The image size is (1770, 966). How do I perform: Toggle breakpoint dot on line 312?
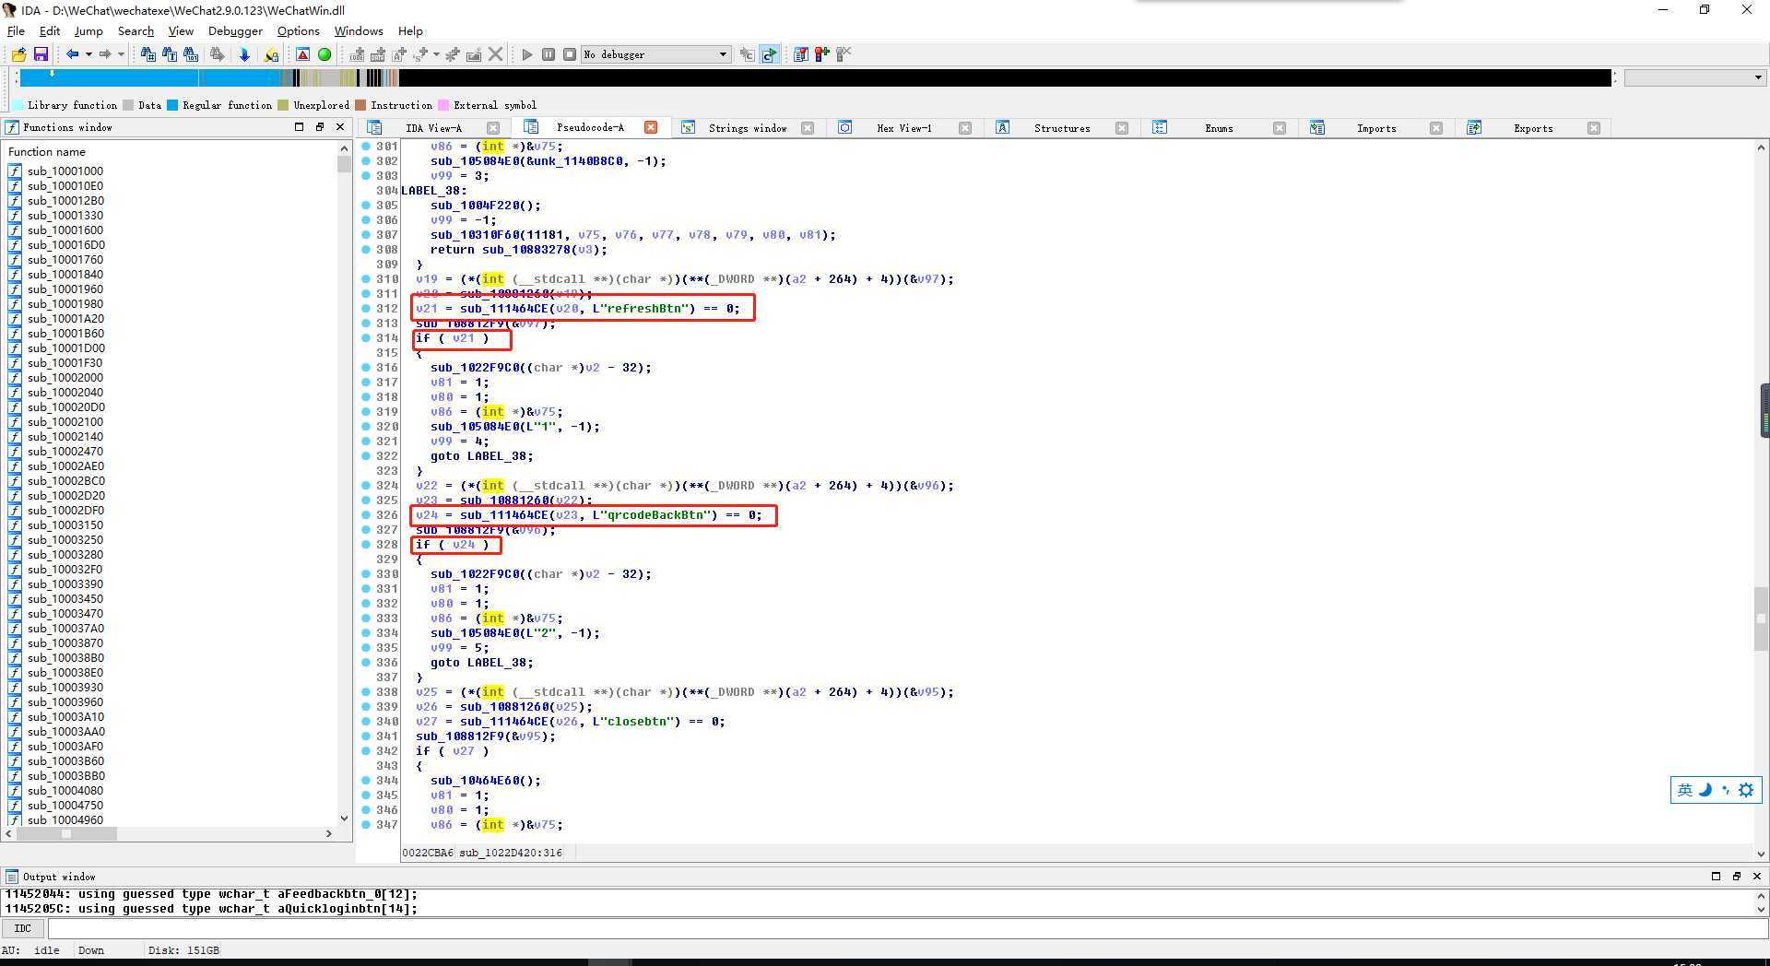tap(366, 308)
